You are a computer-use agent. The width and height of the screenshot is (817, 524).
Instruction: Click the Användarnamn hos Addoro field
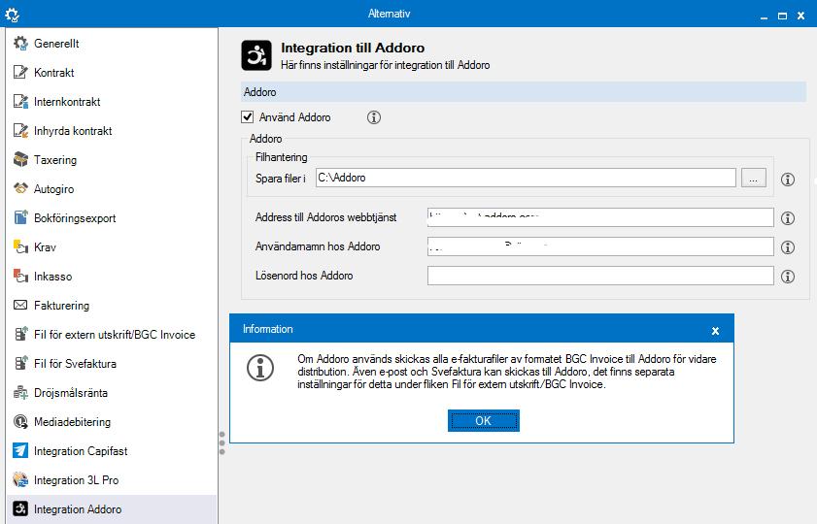600,246
